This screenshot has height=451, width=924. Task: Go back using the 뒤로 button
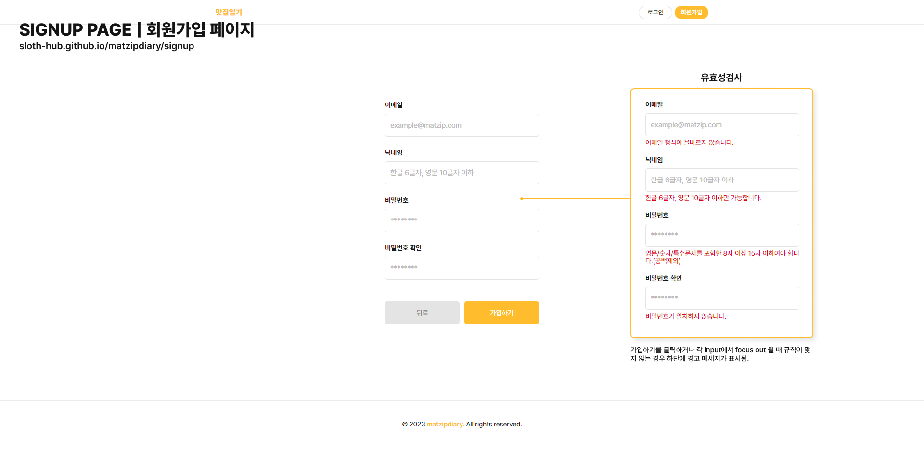tap(422, 313)
